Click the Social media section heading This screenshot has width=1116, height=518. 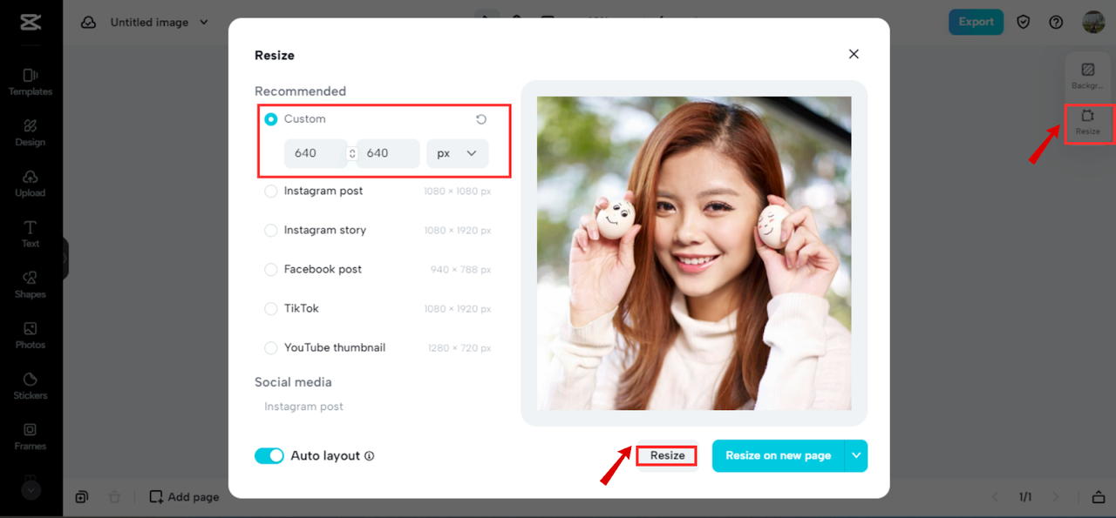click(x=293, y=382)
